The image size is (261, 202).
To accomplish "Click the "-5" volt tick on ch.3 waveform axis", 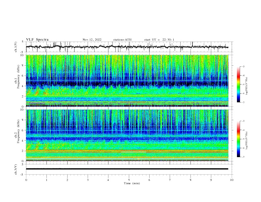I will (22, 175).
